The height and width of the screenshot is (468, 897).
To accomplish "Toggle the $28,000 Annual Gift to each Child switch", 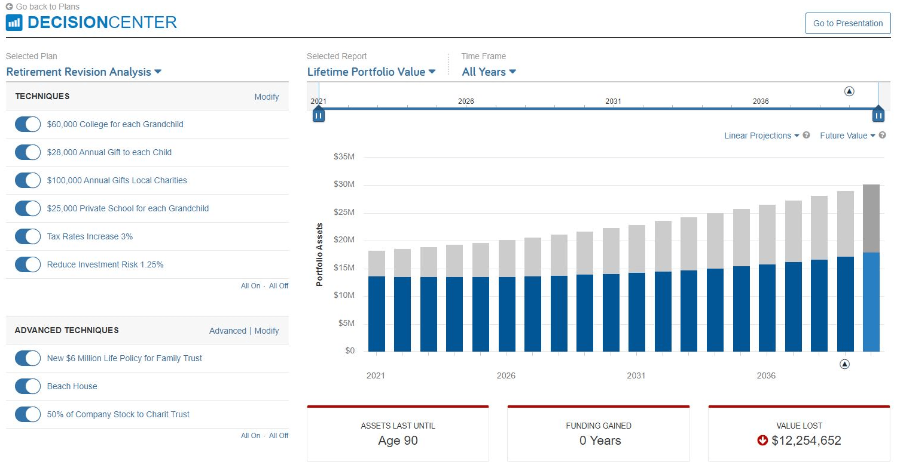I will coord(28,152).
